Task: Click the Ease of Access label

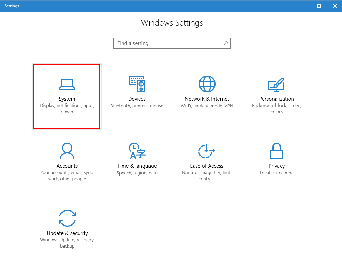Action: point(207,166)
